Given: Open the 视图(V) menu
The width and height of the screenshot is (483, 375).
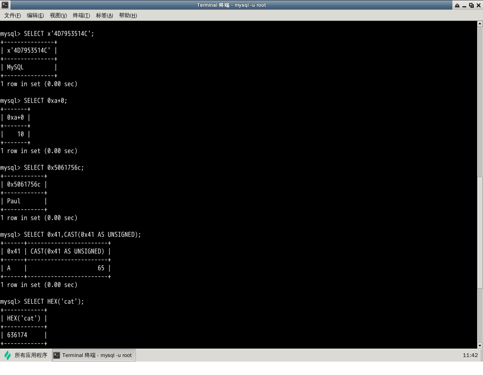Looking at the screenshot, I should click(x=58, y=15).
